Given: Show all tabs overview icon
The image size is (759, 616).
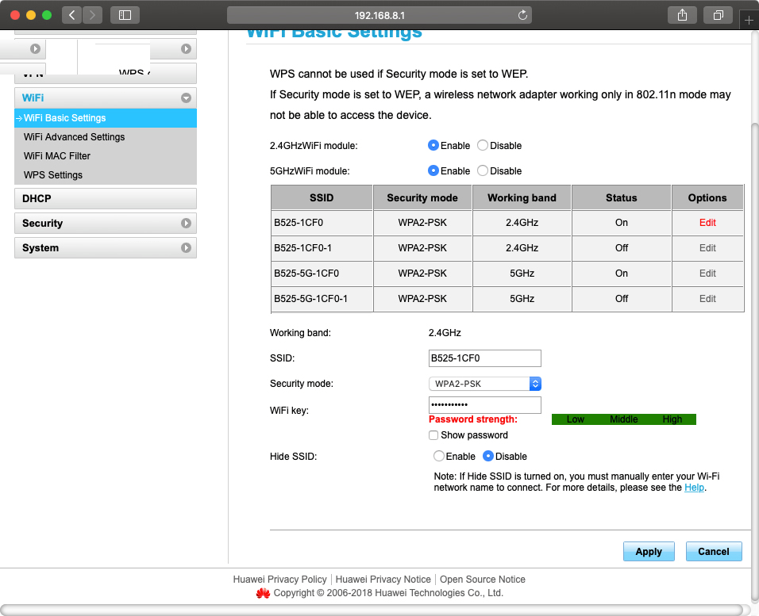Looking at the screenshot, I should click(718, 15).
